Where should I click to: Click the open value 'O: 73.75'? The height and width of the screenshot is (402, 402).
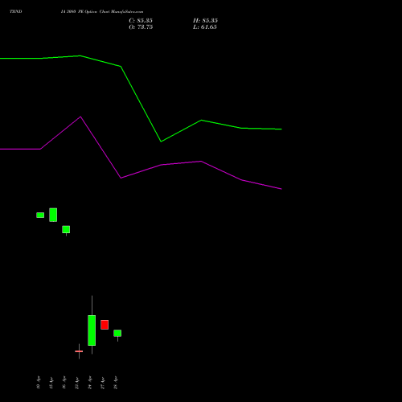point(141,27)
